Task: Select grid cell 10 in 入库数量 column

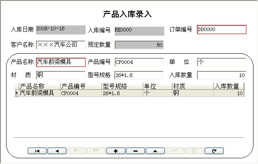Action: tap(229, 93)
